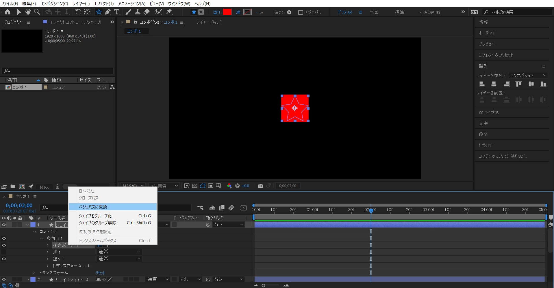The height and width of the screenshot is (288, 554).
Task: Select the Puppet Pin tool
Action: [169, 12]
